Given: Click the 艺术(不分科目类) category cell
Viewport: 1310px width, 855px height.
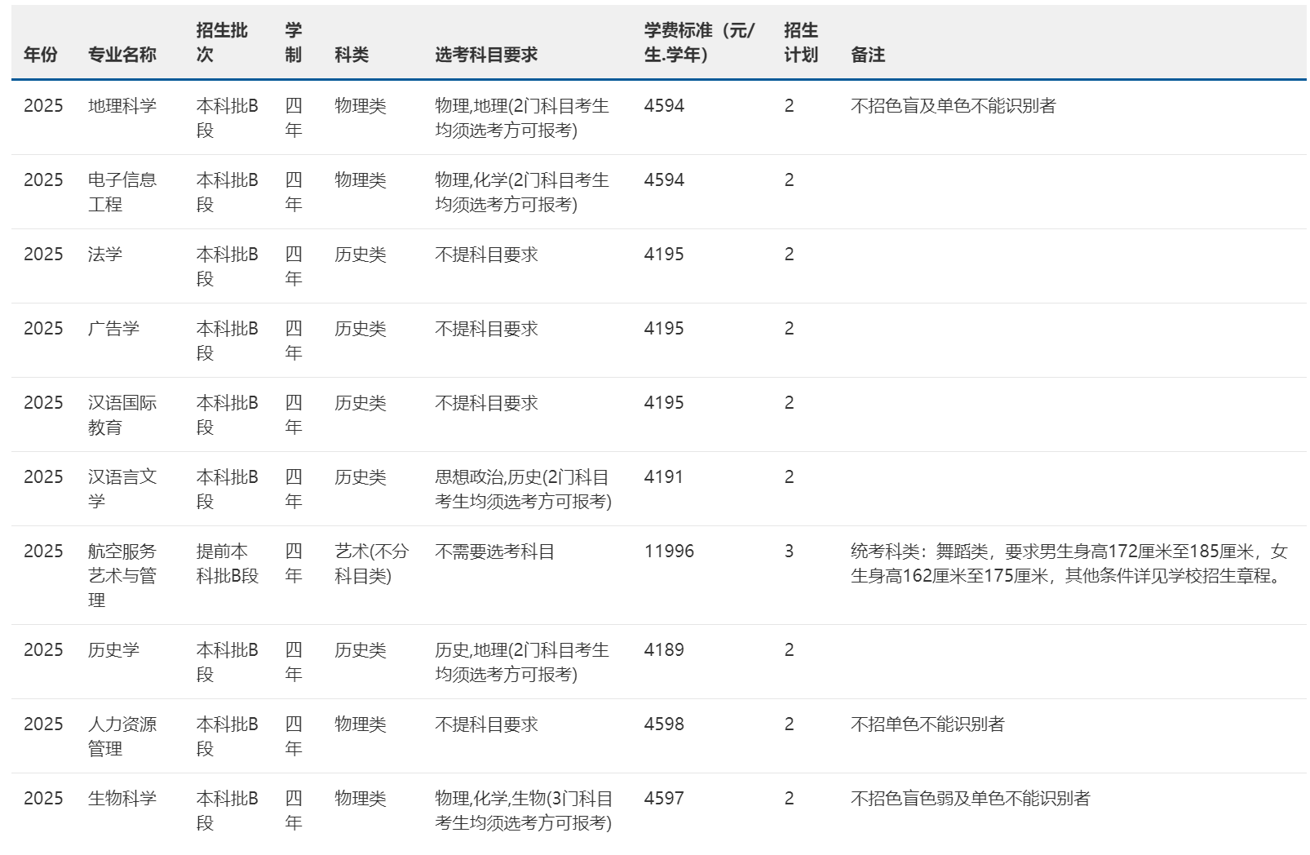Looking at the screenshot, I should (x=371, y=564).
